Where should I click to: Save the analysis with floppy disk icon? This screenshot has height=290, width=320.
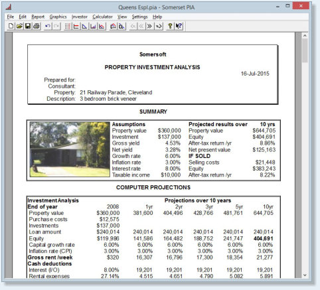pos(28,26)
